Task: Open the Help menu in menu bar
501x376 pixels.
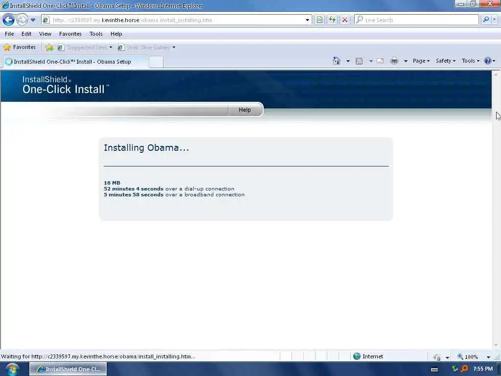Action: (x=116, y=34)
